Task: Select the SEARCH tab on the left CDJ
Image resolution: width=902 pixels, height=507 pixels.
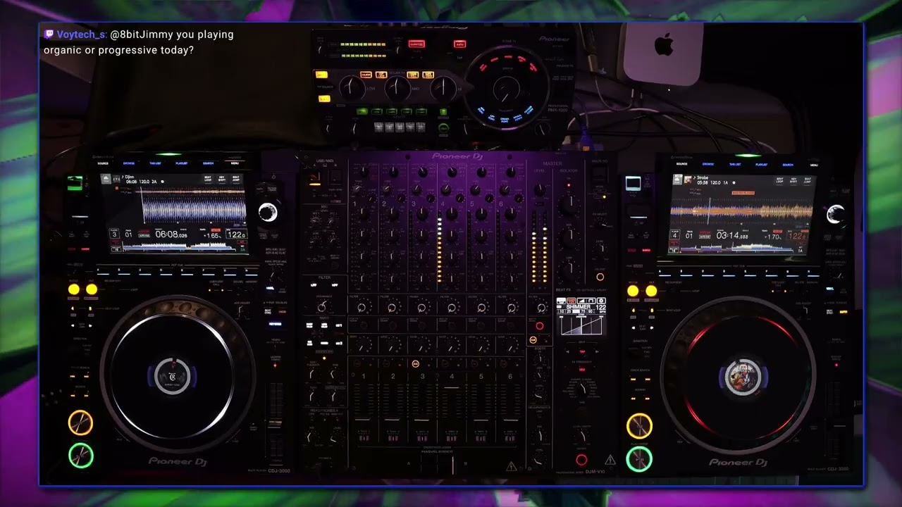Action: tap(209, 163)
